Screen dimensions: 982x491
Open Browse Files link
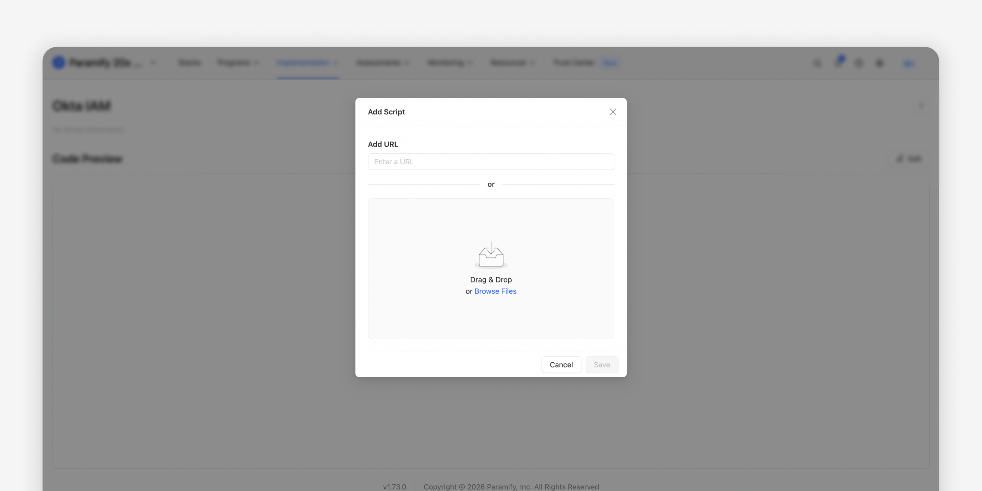495,291
